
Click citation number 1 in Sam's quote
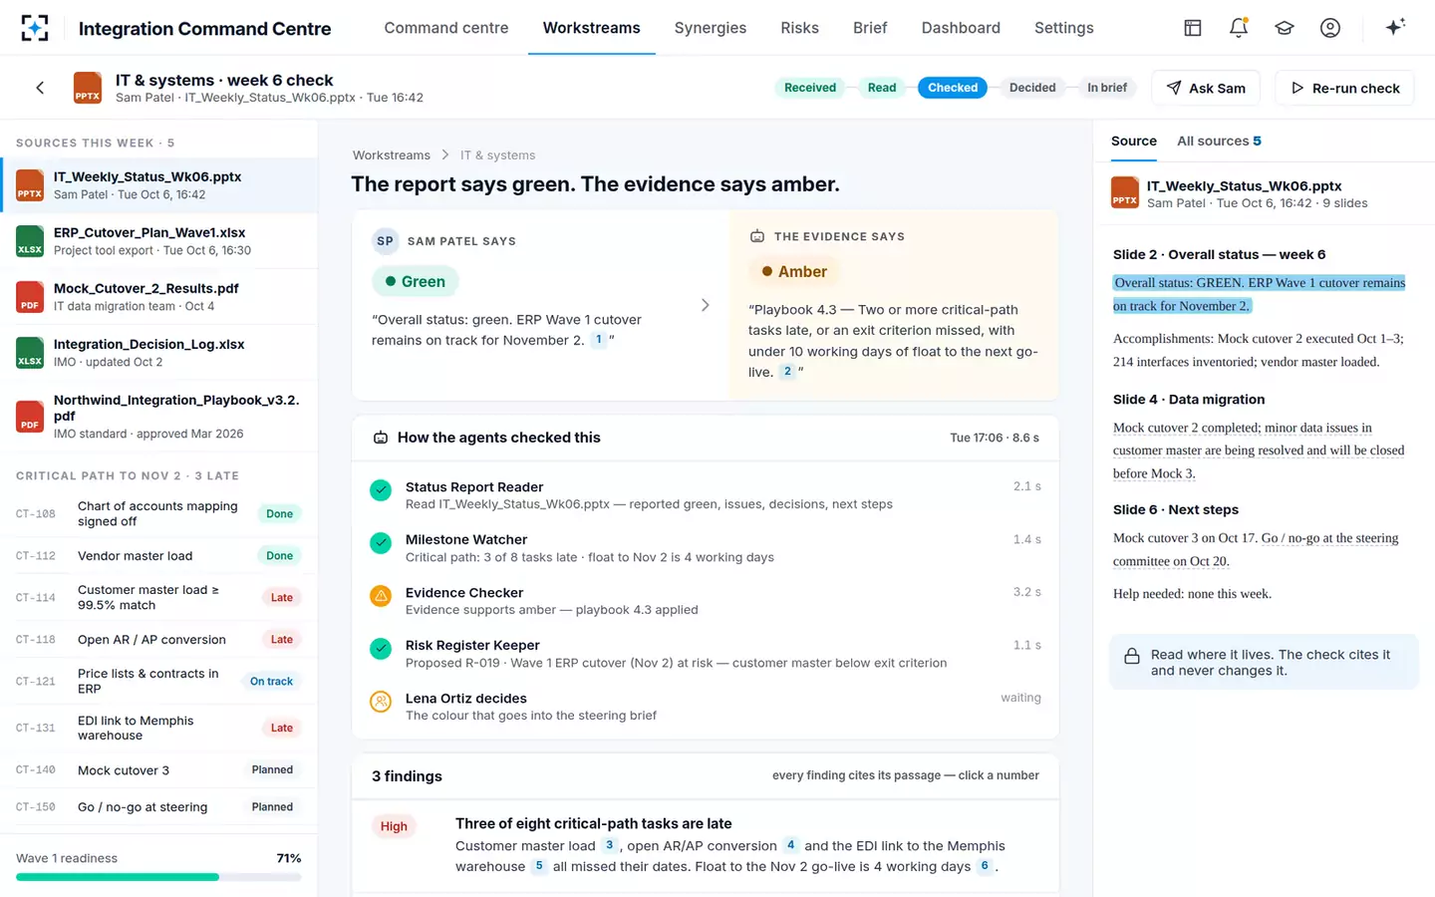point(599,340)
